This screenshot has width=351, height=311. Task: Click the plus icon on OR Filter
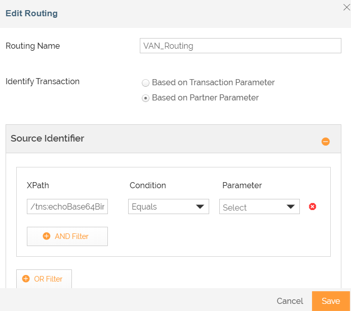[x=26, y=279]
